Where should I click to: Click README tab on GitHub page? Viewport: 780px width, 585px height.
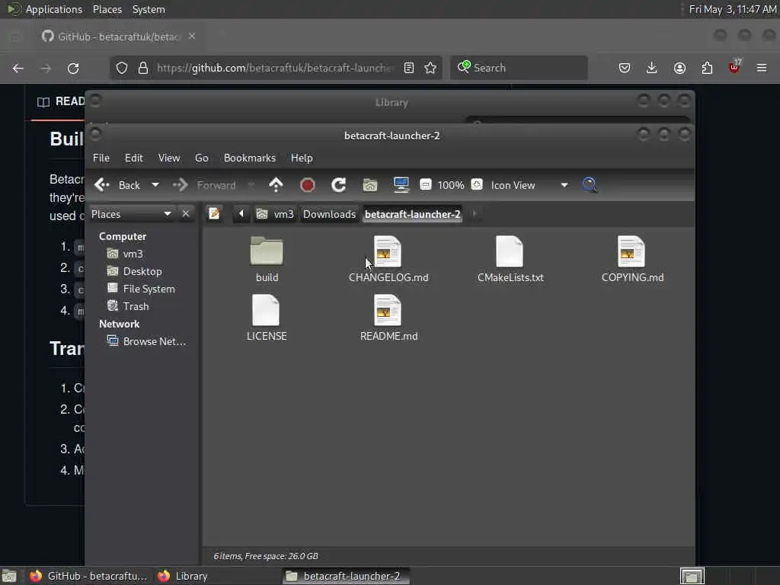pyautogui.click(x=61, y=101)
